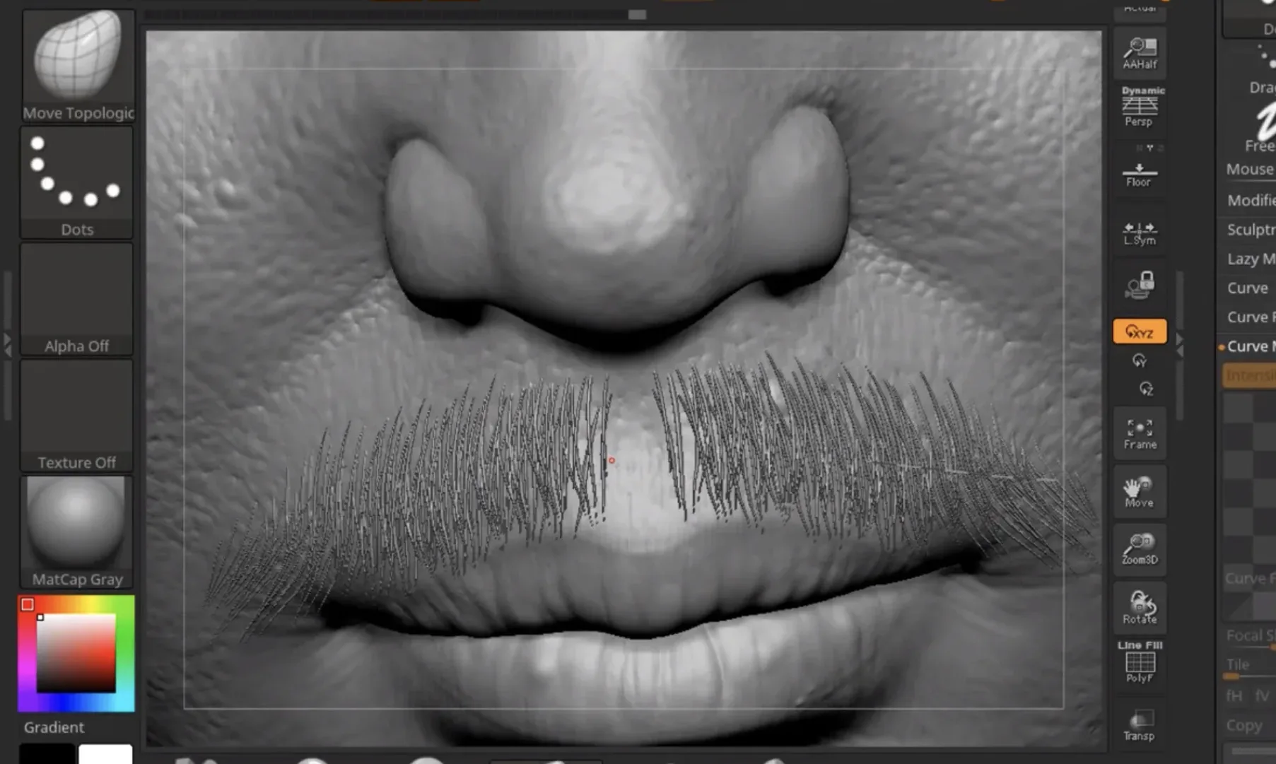Select Y axis rotation icon
This screenshot has width=1276, height=764.
point(1140,360)
